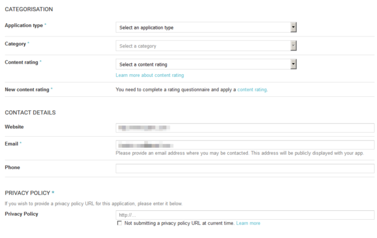The height and width of the screenshot is (238, 377).
Task: Click the 'CONTACT DETAILS' section heading
Action: (30, 112)
